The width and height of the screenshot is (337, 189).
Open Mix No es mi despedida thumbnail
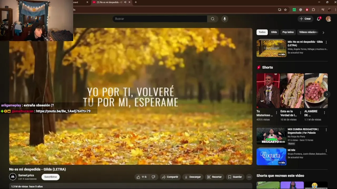coord(271,49)
